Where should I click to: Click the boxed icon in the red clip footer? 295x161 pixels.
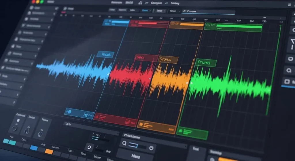tap(127, 122)
